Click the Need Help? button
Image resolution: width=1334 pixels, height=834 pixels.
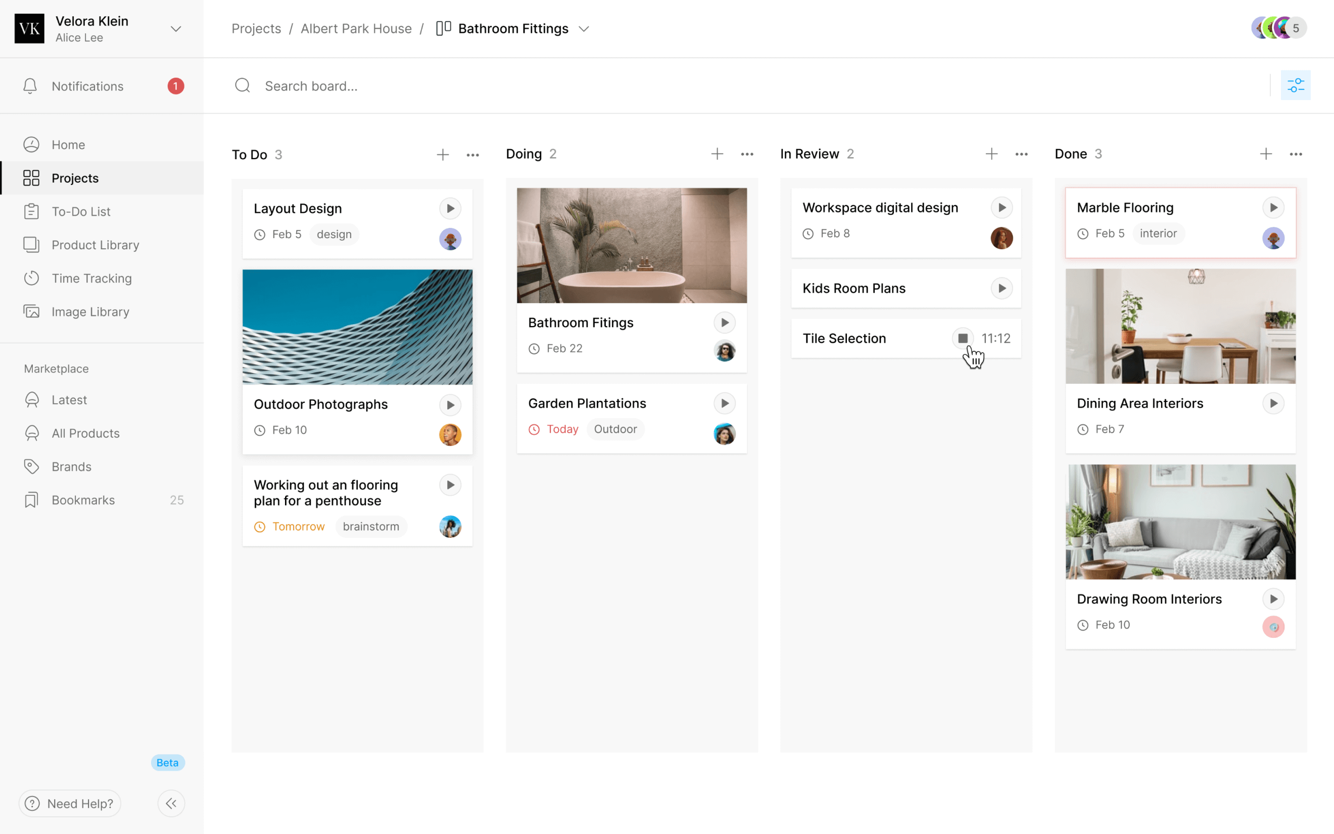coord(70,803)
